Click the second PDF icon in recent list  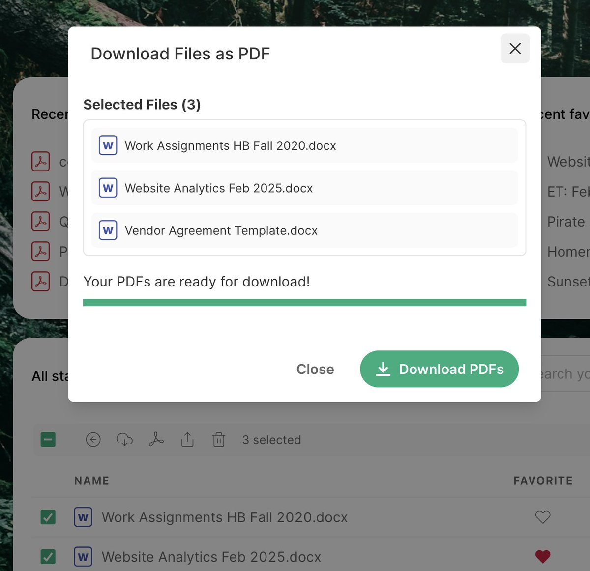[41, 191]
